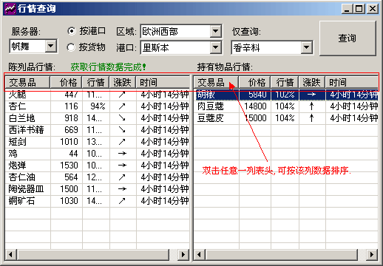
Task: Open the 仅查询 dropdown showing 香辛料
Action: pyautogui.click(x=272, y=47)
